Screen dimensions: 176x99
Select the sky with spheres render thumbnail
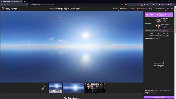click(x=56, y=88)
